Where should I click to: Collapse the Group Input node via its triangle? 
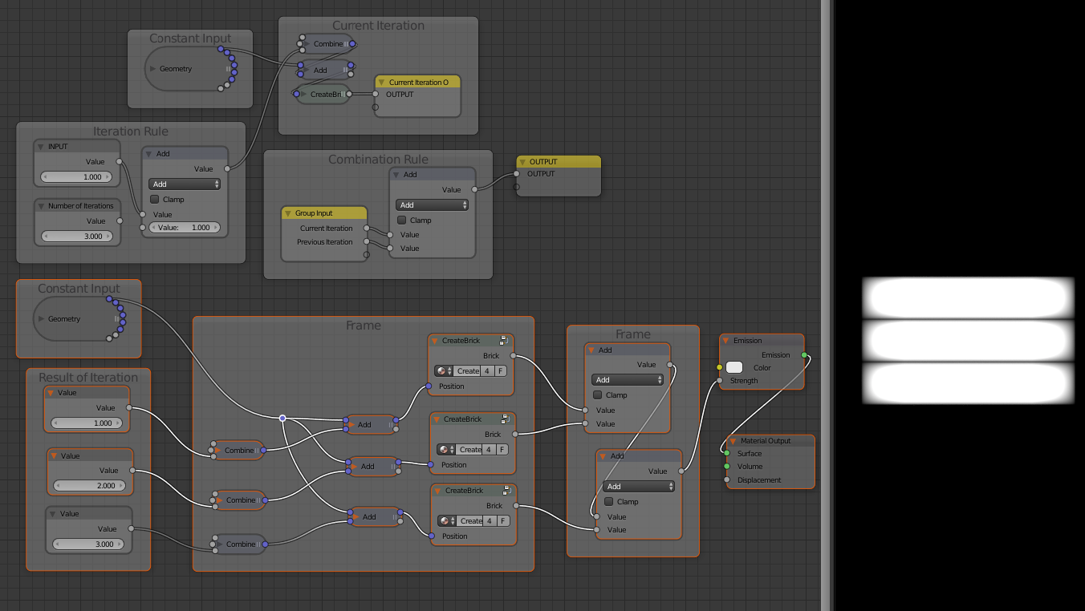pos(287,213)
